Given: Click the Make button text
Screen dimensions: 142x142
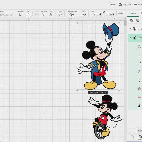Looking at the screenshot, I should tap(140, 5).
